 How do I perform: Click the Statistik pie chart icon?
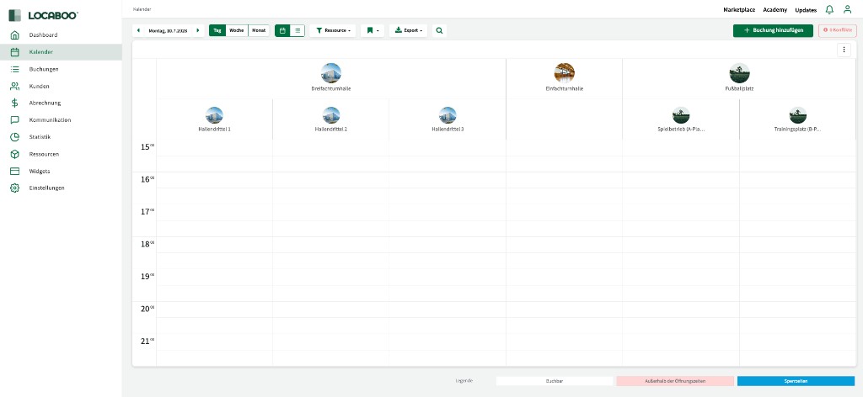tap(14, 136)
